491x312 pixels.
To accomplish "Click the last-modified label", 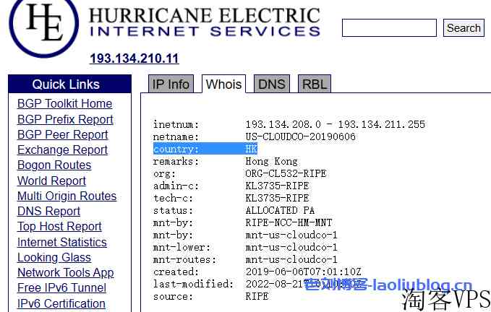I will coord(193,284).
